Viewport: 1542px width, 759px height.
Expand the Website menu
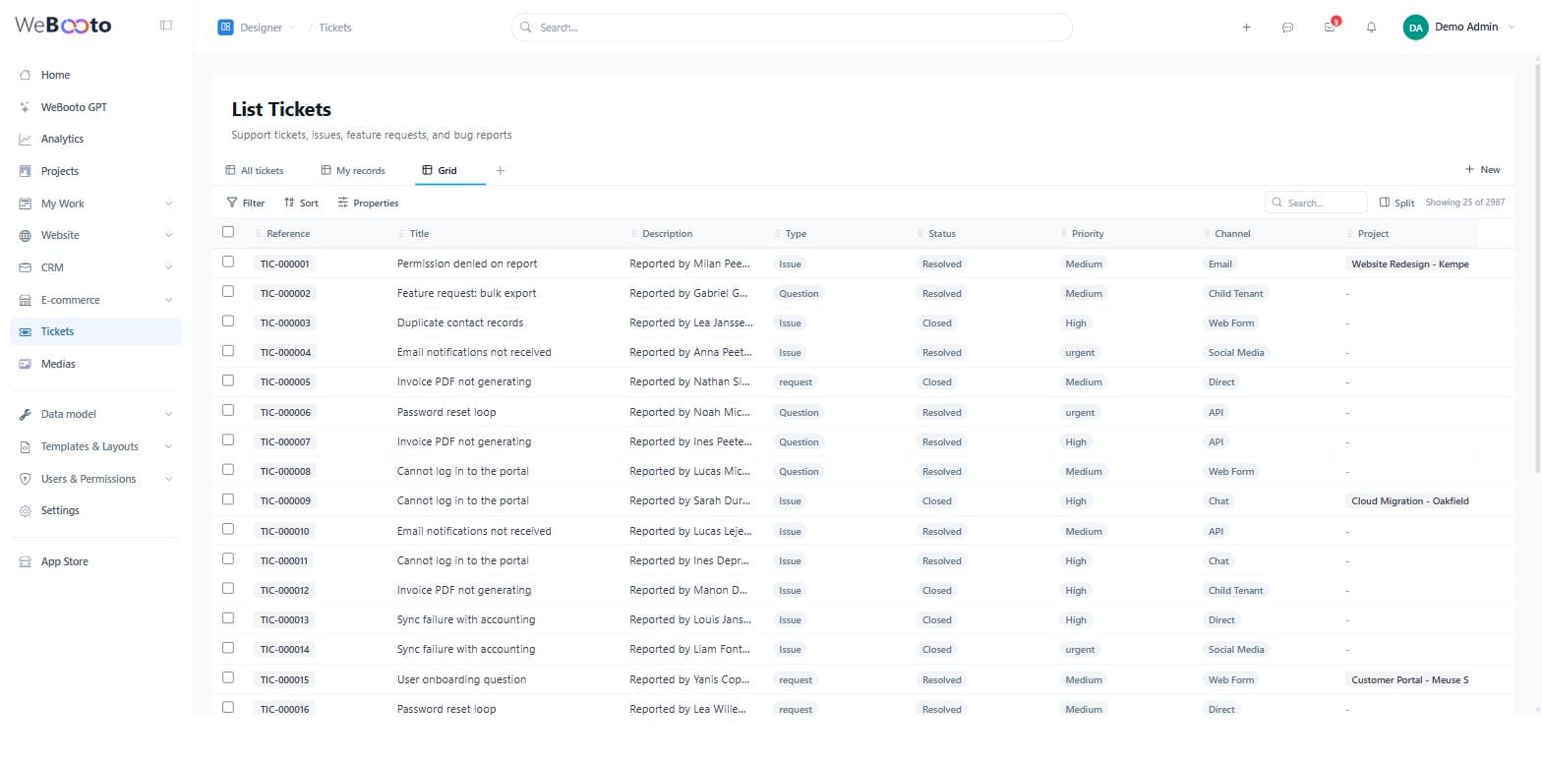[96, 235]
